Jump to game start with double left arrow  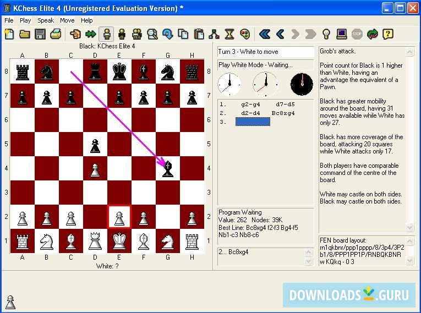tap(265, 34)
